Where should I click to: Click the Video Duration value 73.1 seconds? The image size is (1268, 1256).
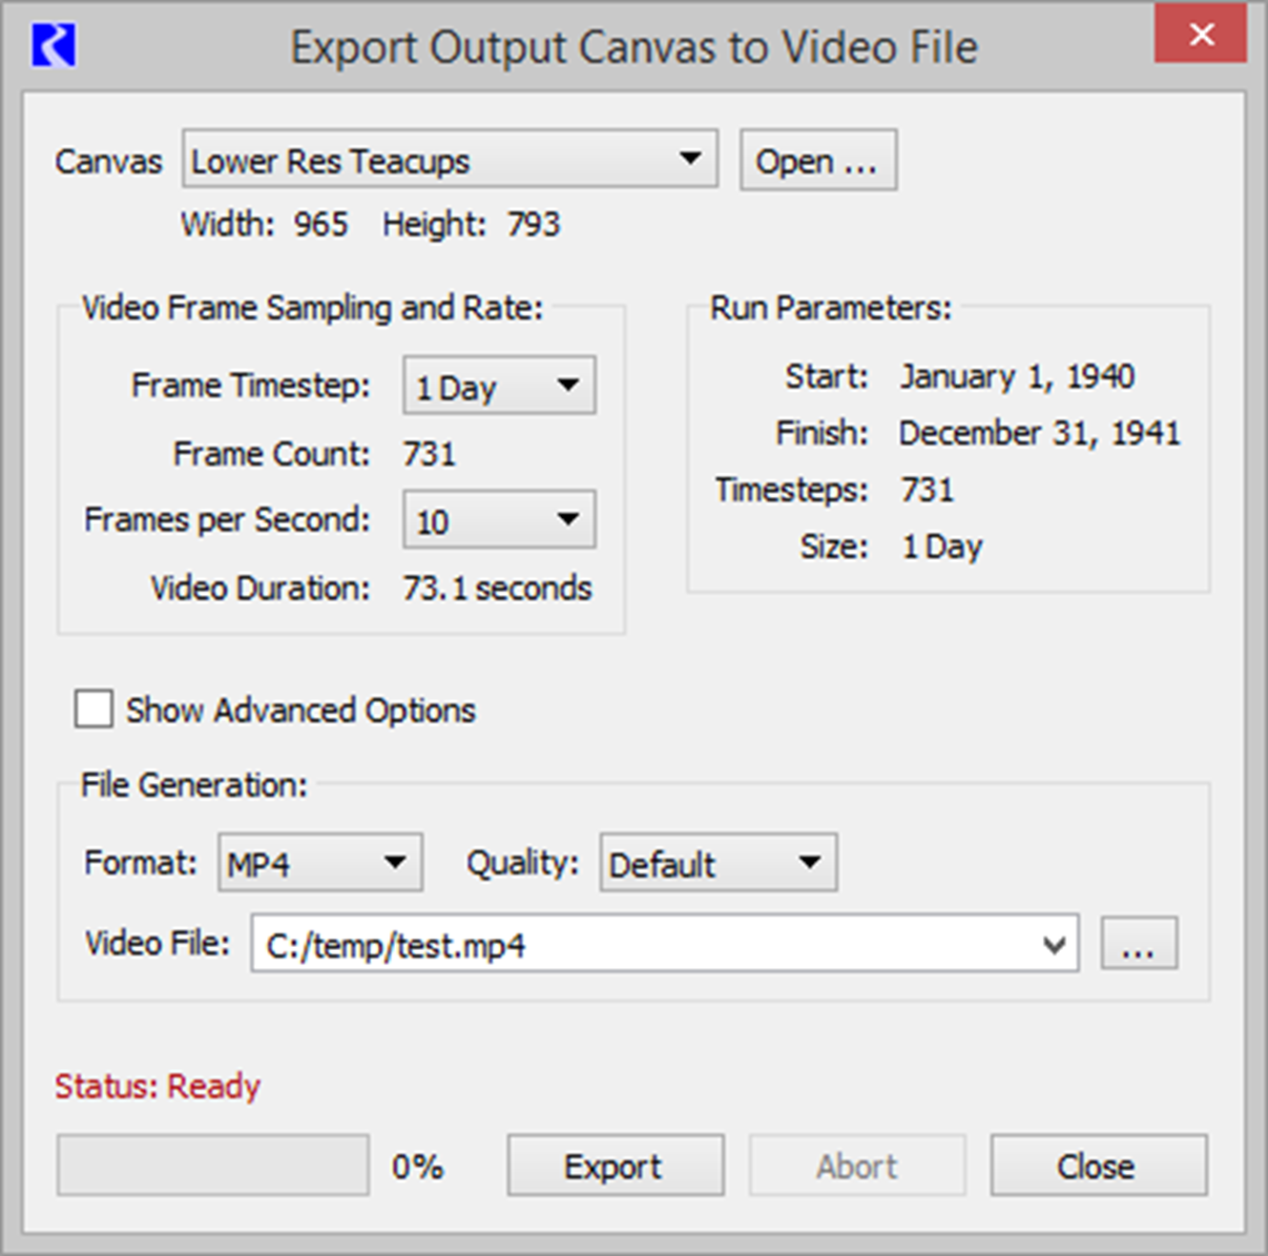[x=497, y=588]
